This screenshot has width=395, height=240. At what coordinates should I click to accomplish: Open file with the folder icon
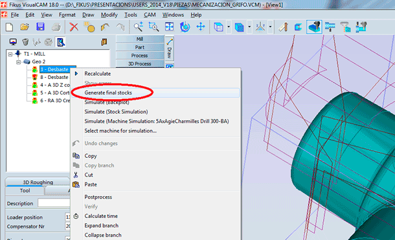point(25,27)
